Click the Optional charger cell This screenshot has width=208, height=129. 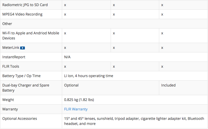[110, 88]
